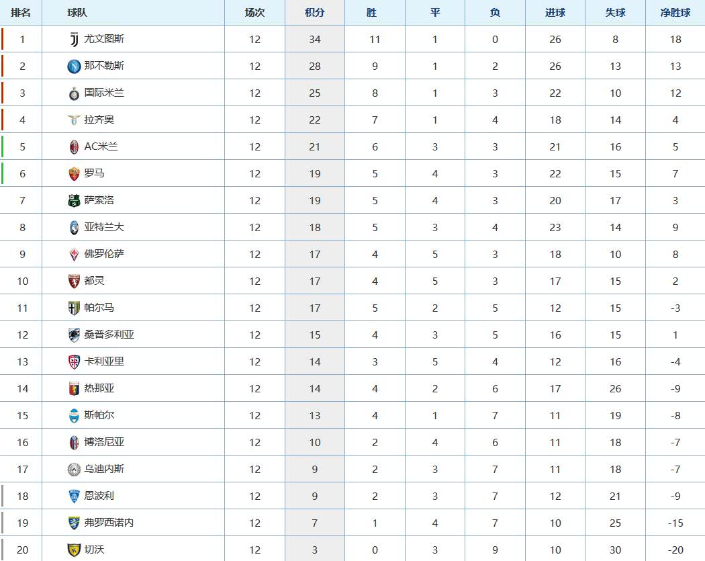The height and width of the screenshot is (561, 705).
Task: Click the Fiorentina crest icon
Action: 74,255
